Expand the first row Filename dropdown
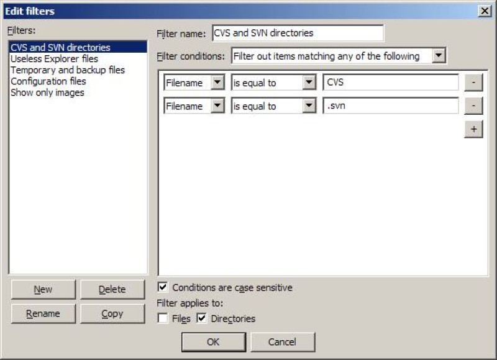Image resolution: width=497 pixels, height=360 pixels. click(217, 83)
